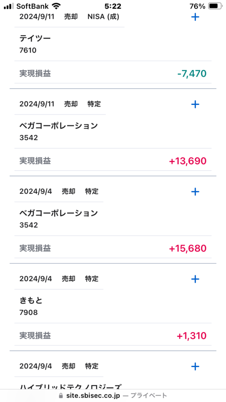Tap the -7,470 realized loss value
226x402 pixels.
(192, 74)
